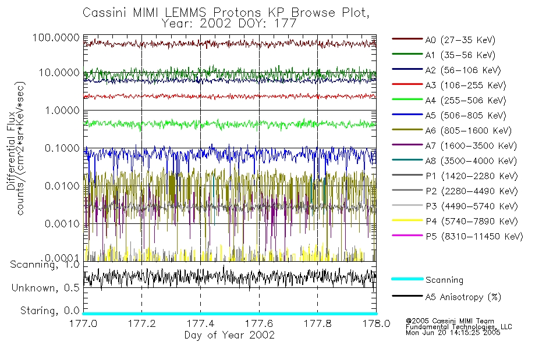This screenshot has width=553, height=349.
Task: Click the blue A5 legend line
Action: (x=407, y=115)
